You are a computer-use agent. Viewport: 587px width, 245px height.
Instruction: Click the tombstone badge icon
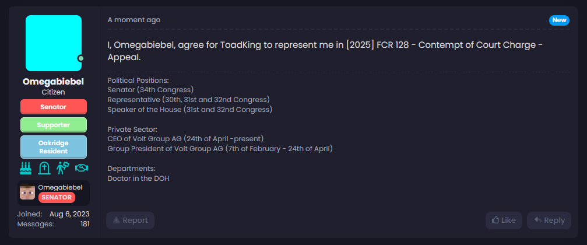44,169
